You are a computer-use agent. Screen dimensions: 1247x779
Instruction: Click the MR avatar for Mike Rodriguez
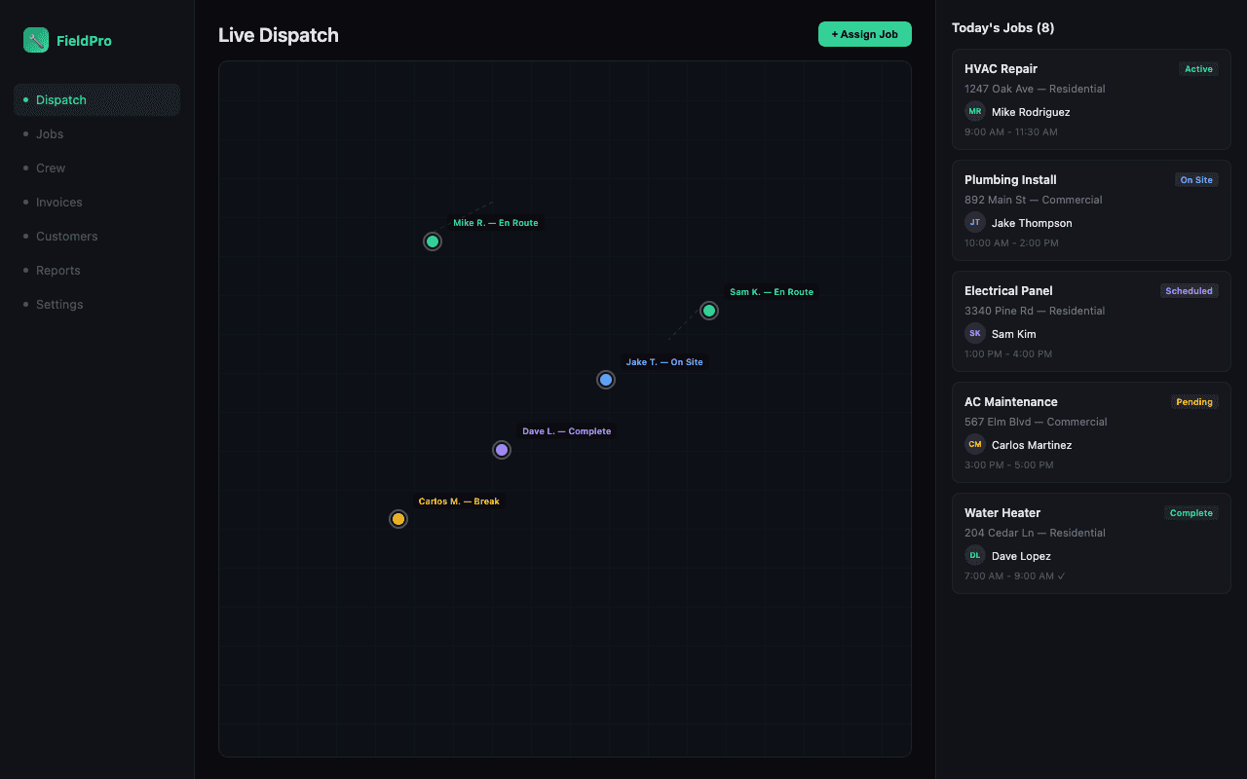975,111
